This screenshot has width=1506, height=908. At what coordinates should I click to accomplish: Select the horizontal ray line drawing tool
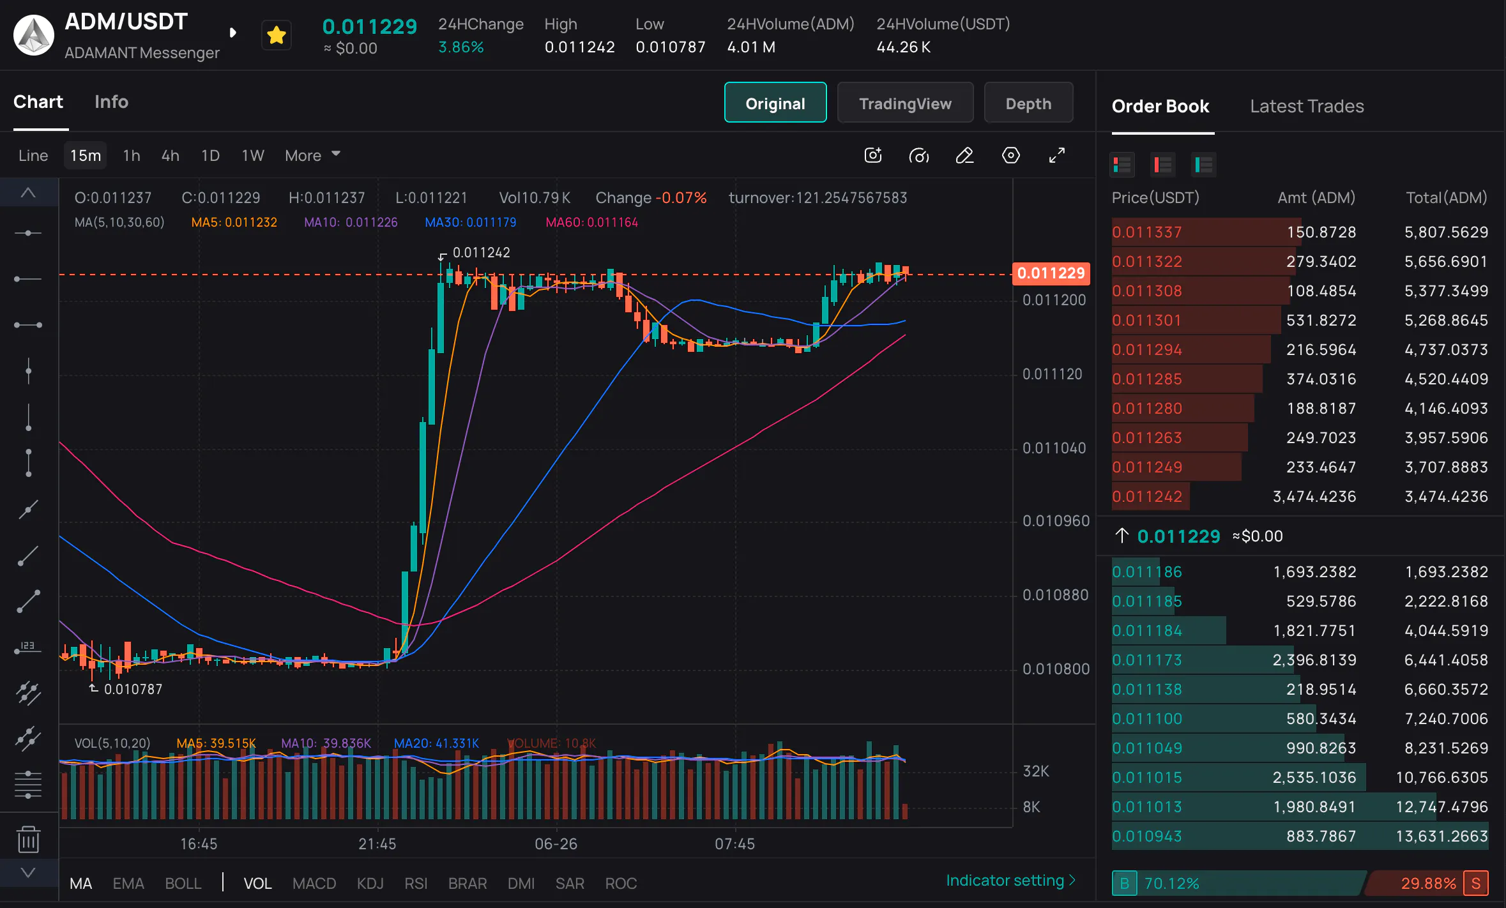[x=28, y=279]
